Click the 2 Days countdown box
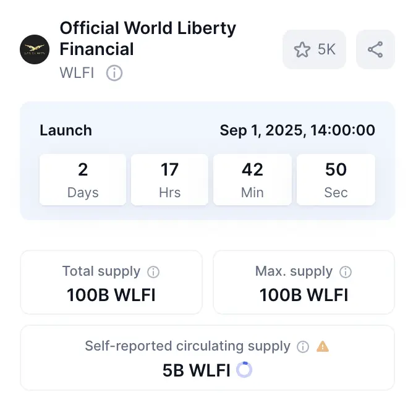Screen dimensions: 408x400 83,179
